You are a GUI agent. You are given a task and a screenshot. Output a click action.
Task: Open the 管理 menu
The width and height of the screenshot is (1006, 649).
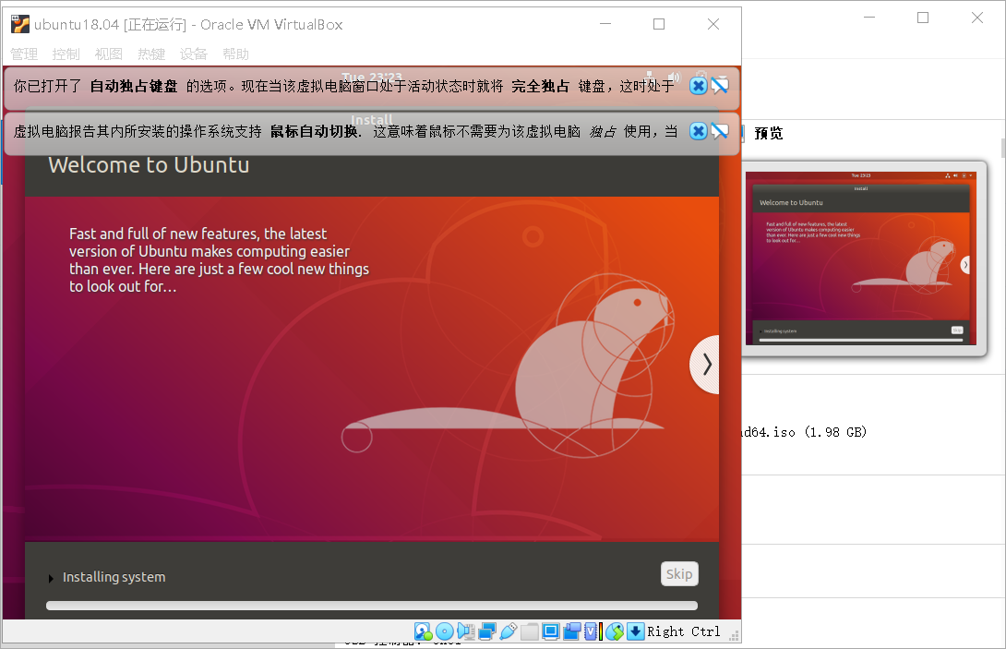[x=24, y=54]
